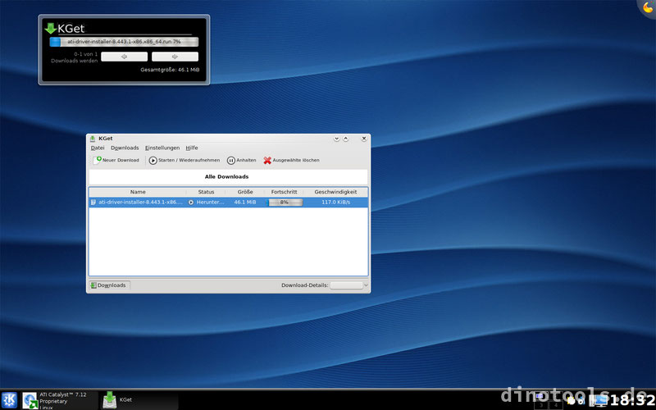The height and width of the screenshot is (410, 656).
Task: Click the Neuer Download toolbar button
Action: tap(116, 160)
